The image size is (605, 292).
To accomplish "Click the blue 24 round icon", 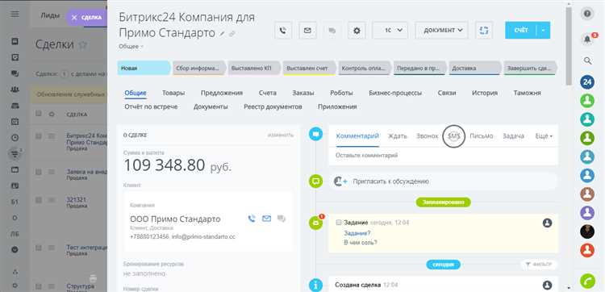I will [587, 81].
